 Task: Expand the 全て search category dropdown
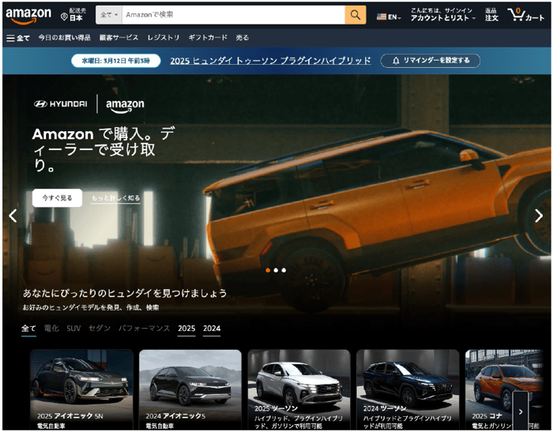pyautogui.click(x=109, y=15)
